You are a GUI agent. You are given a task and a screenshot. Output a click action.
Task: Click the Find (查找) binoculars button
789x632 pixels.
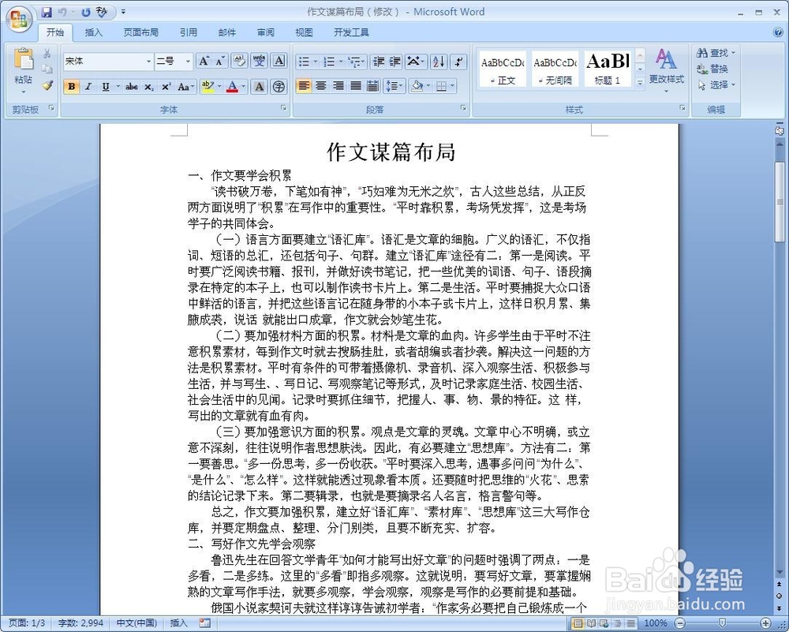[x=716, y=52]
